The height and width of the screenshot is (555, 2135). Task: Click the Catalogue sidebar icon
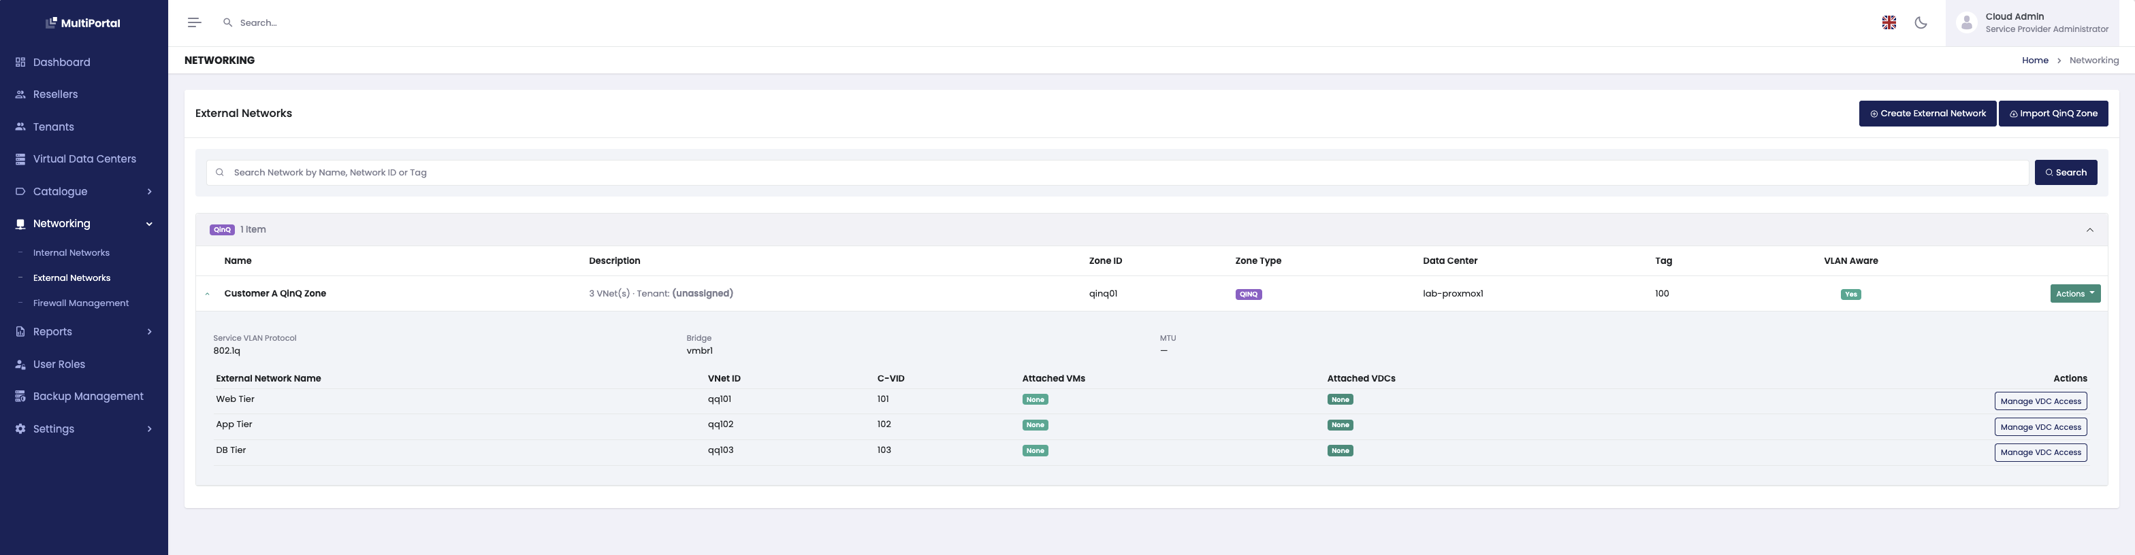point(20,191)
